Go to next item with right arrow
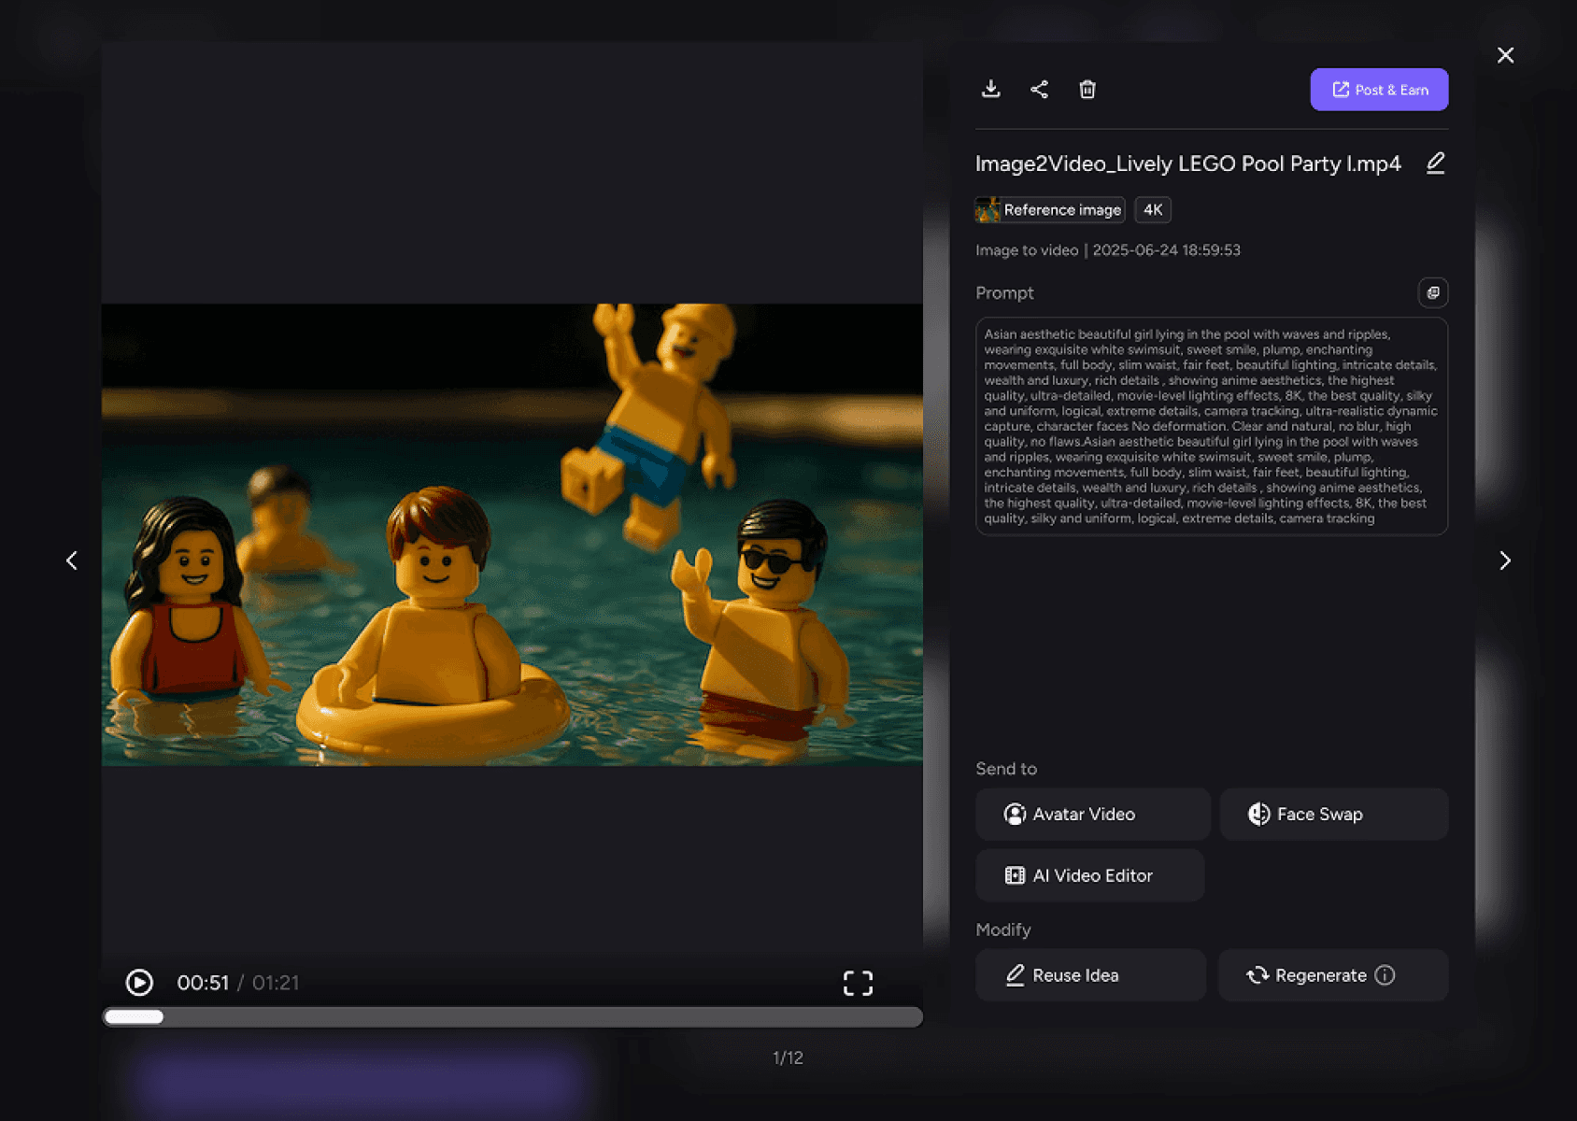Image resolution: width=1577 pixels, height=1121 pixels. (x=1504, y=560)
